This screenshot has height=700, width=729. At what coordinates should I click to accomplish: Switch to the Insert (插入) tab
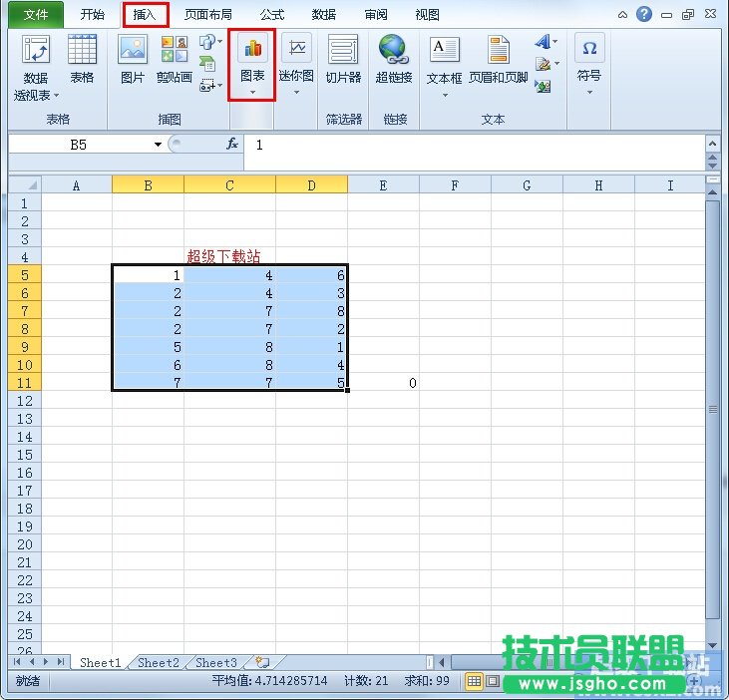[145, 15]
